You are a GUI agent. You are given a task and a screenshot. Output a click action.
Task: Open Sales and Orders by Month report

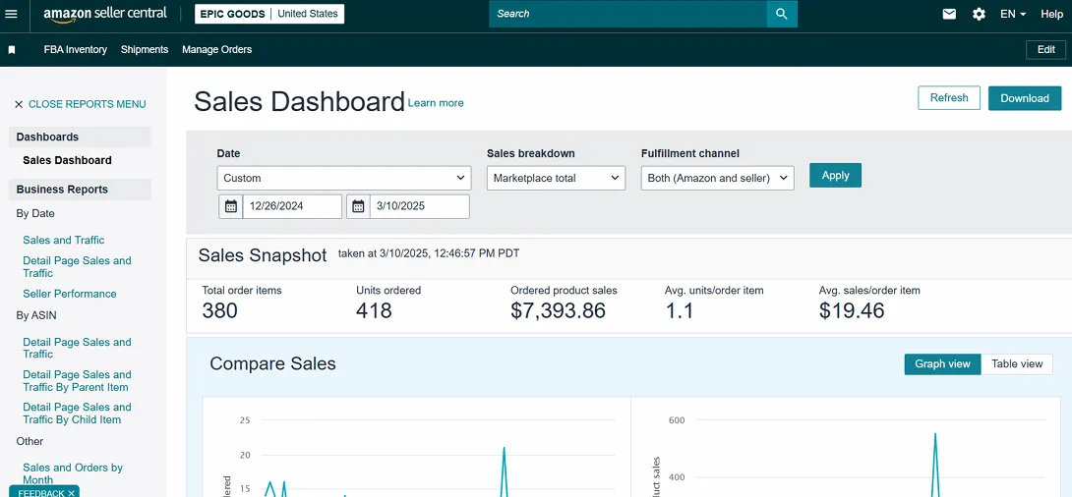[x=73, y=473]
